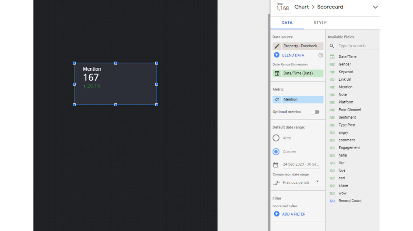Viewport: 413px width, 231px height.
Task: Open the Blend Data help question icon
Action: pyautogui.click(x=321, y=55)
